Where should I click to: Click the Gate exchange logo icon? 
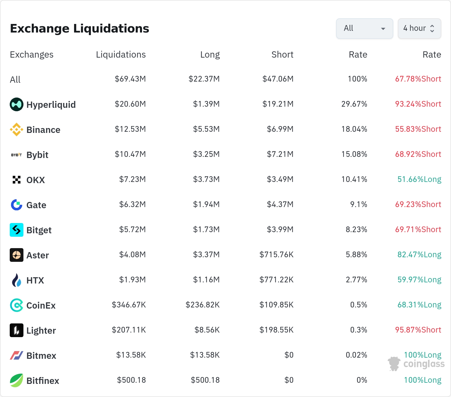pos(17,205)
